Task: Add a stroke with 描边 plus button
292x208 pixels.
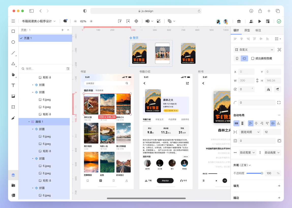Action: click(279, 198)
